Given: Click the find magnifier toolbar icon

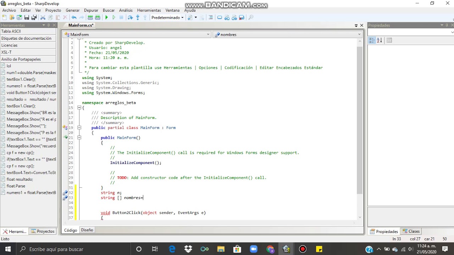Looking at the screenshot, I should (251, 17).
